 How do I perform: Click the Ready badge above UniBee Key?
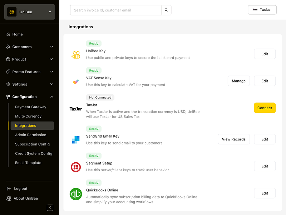click(94, 43)
